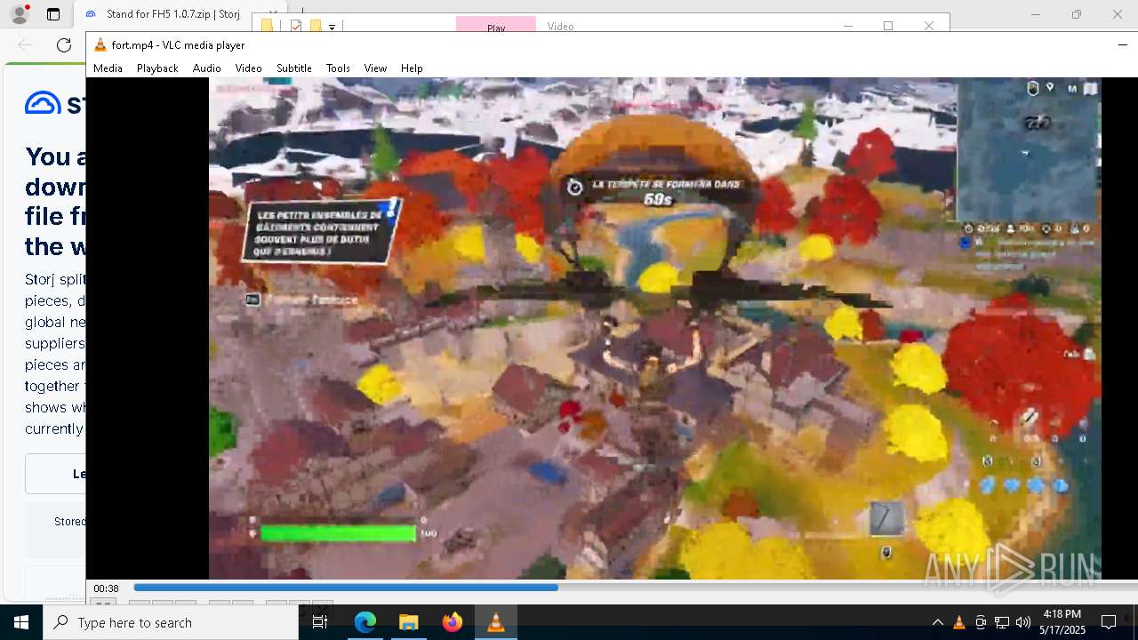1138x640 pixels.
Task: Open File Explorer from the taskbar
Action: pos(408,622)
